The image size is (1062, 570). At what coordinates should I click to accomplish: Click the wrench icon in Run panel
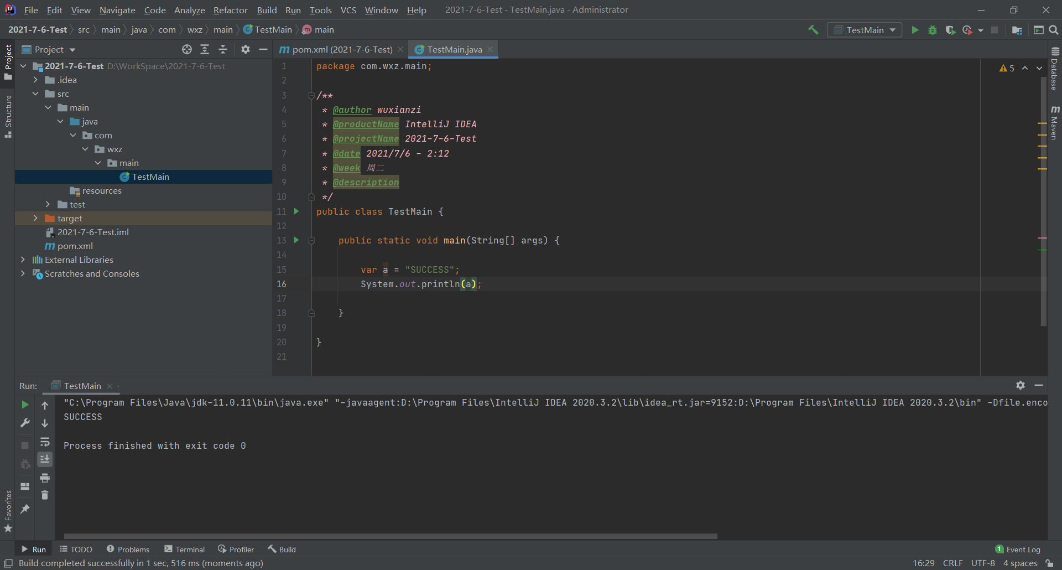[25, 423]
